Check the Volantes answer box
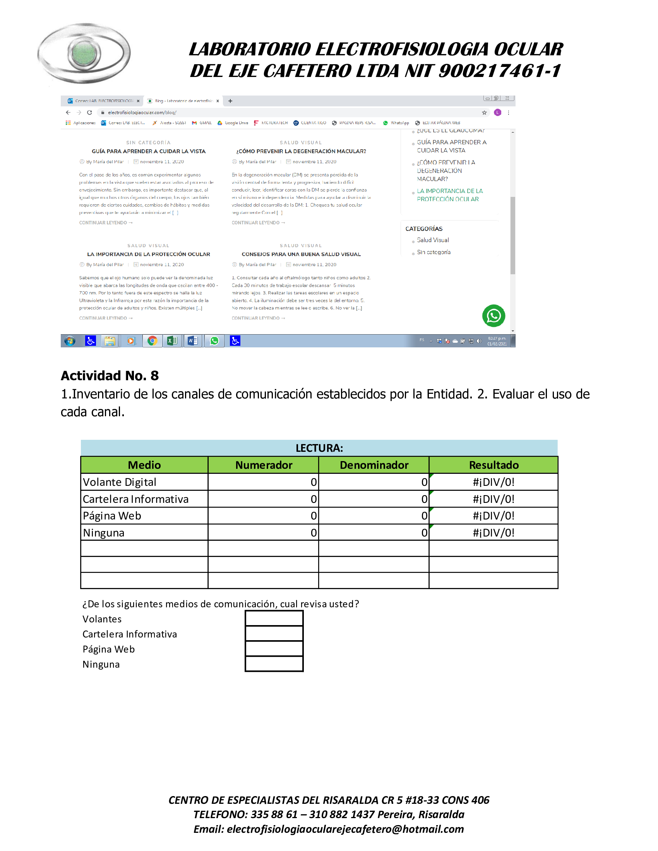658x851 pixels. click(274, 618)
